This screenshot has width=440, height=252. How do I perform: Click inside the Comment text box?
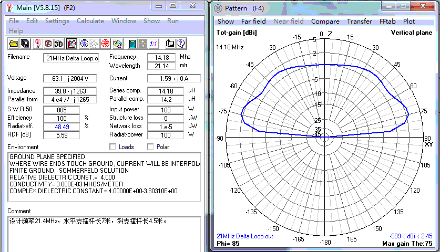(x=104, y=234)
